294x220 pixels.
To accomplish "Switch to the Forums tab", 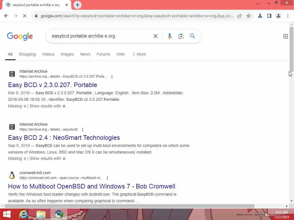I will pos(103,54).
